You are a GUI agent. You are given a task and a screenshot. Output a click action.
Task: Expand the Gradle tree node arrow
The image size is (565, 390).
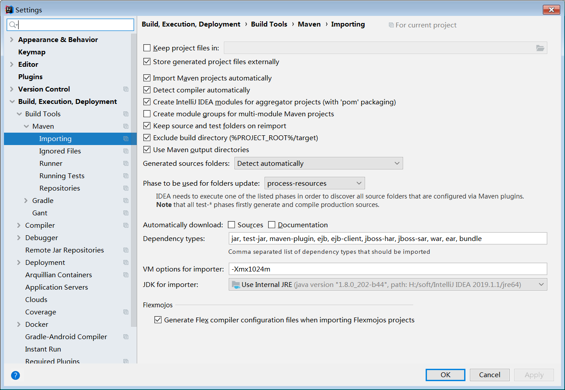tap(26, 201)
